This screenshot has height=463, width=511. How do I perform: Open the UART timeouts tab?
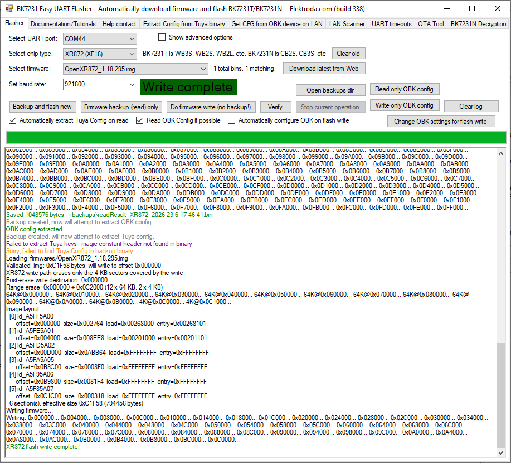pyautogui.click(x=391, y=24)
